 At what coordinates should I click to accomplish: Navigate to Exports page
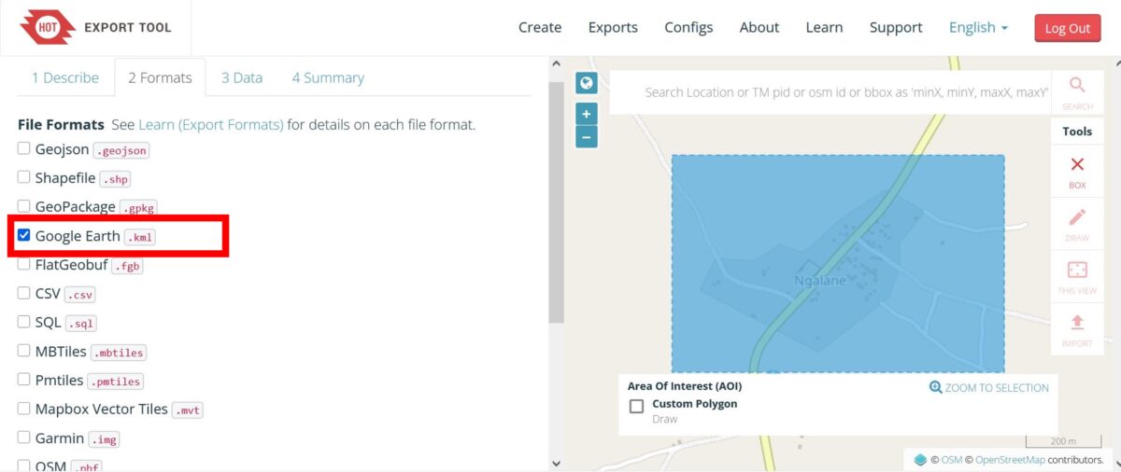(x=613, y=27)
